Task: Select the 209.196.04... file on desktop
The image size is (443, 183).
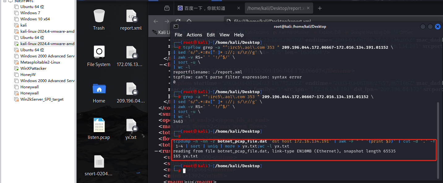Action: pos(131,93)
